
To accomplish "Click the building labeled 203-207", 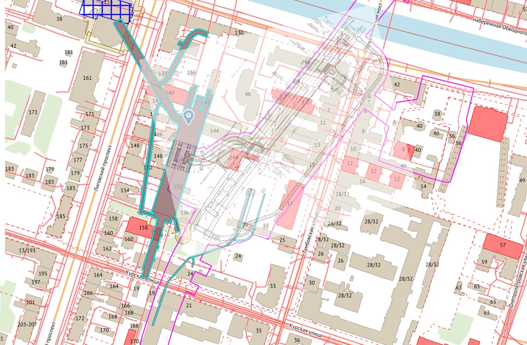I will [27, 325].
